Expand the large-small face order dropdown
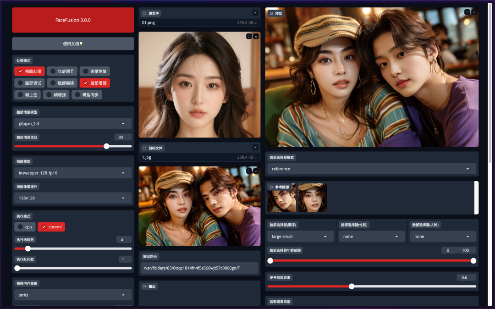The width and height of the screenshot is (495, 309). tap(301, 237)
